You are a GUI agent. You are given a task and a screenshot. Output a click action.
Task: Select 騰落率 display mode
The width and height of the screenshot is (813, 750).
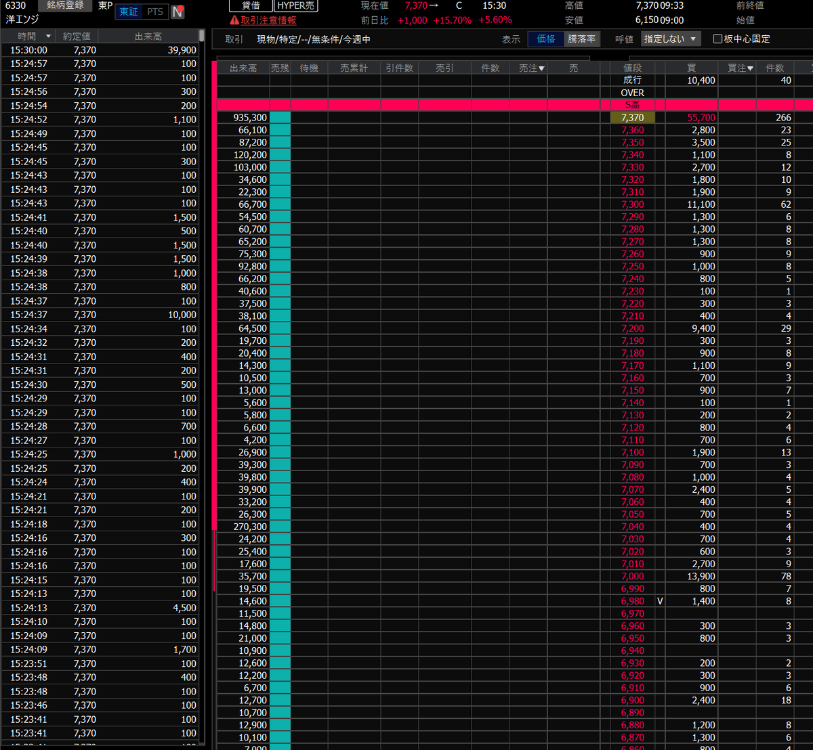click(582, 39)
